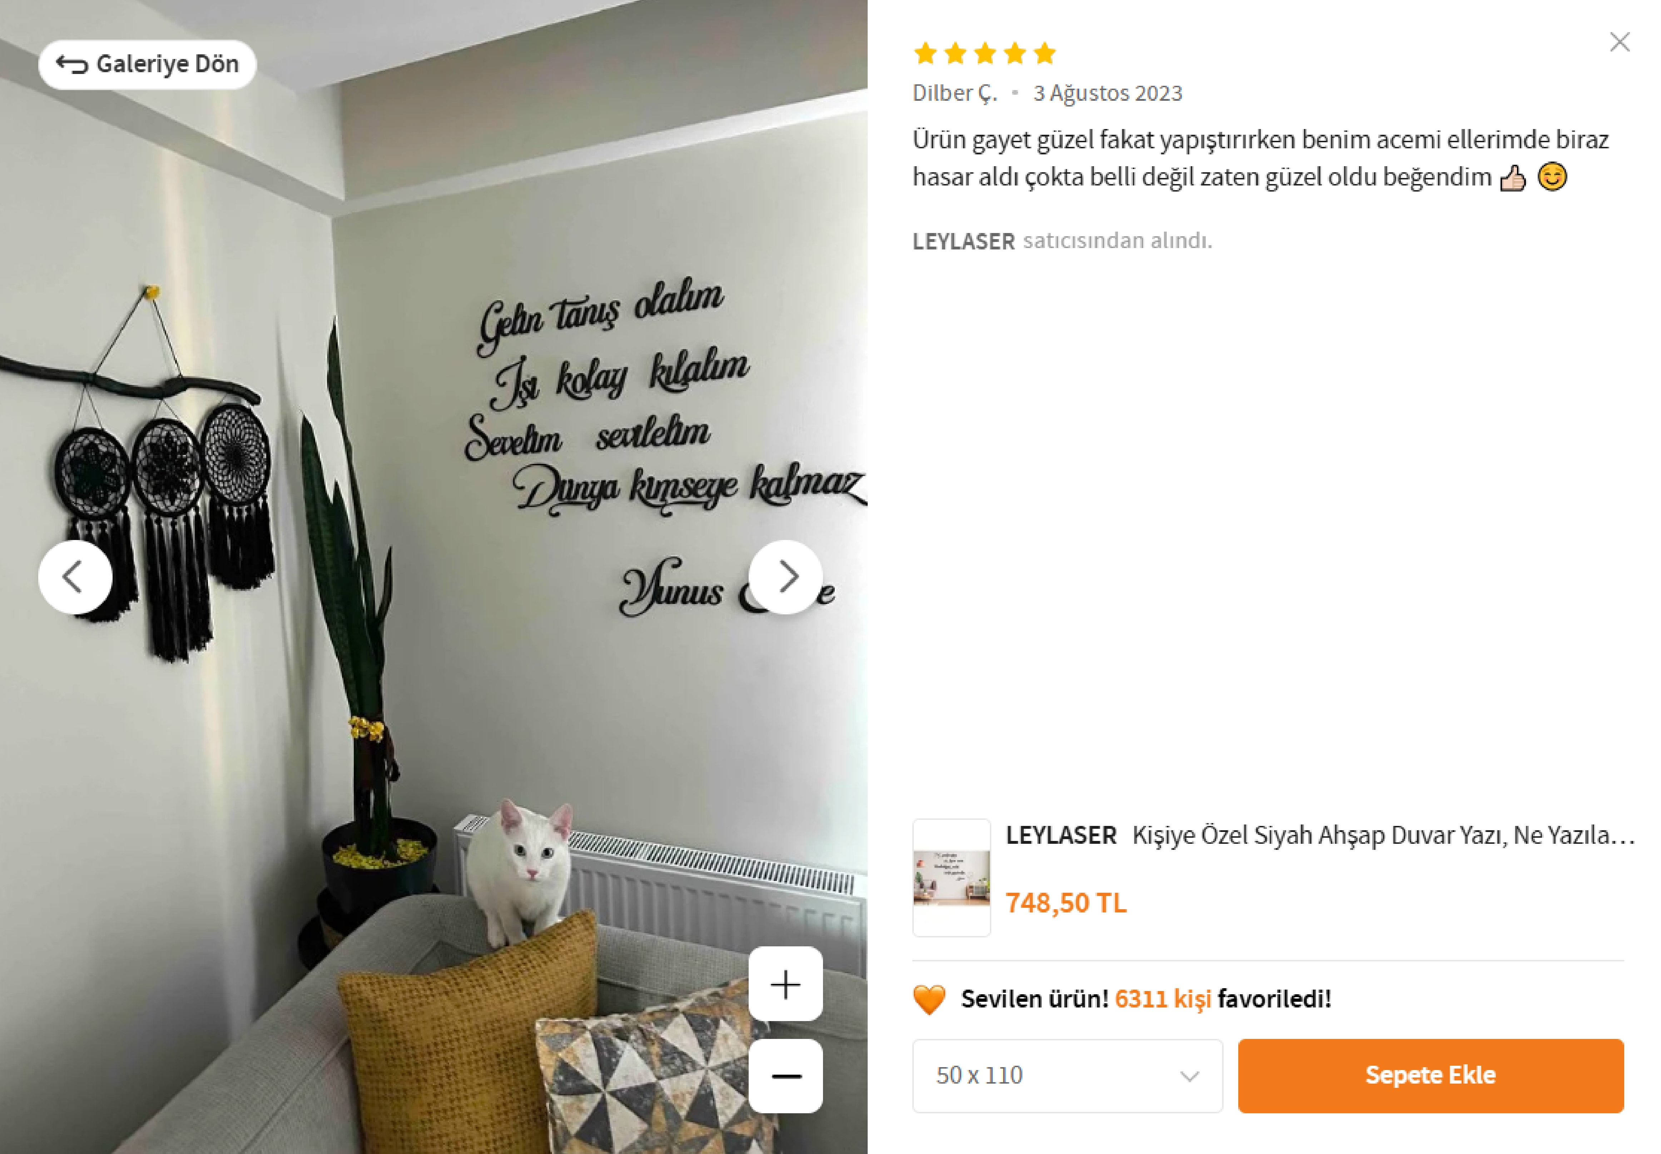The width and height of the screenshot is (1661, 1154).
Task: Add product to cart with Sepete Ekle
Action: point(1431,1076)
